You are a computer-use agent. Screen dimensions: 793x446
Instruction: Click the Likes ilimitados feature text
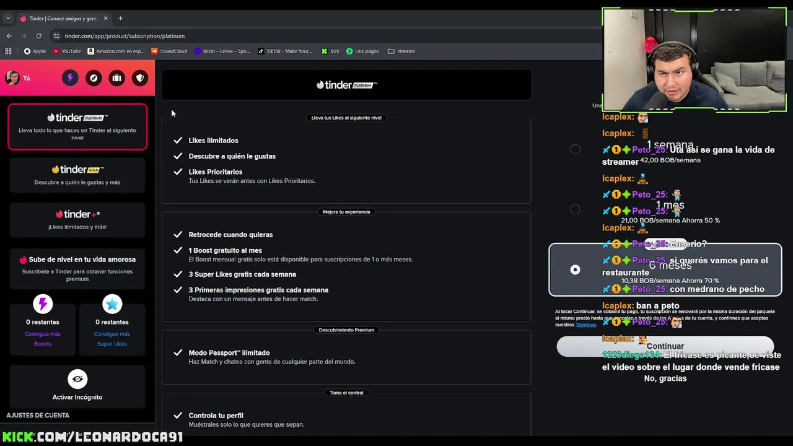pyautogui.click(x=213, y=141)
